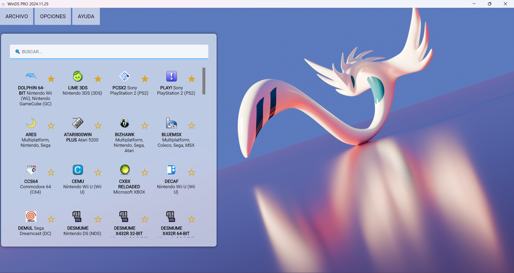Favorite BizHawk using its star
514x273 pixels.
(145, 126)
